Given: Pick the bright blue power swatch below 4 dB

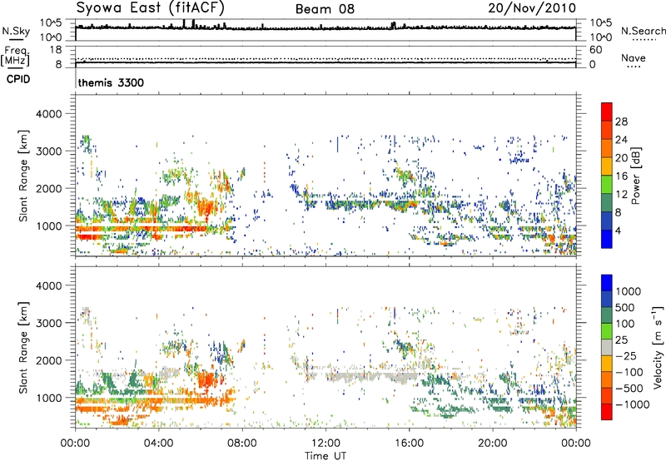Looking at the screenshot, I should 607,240.
